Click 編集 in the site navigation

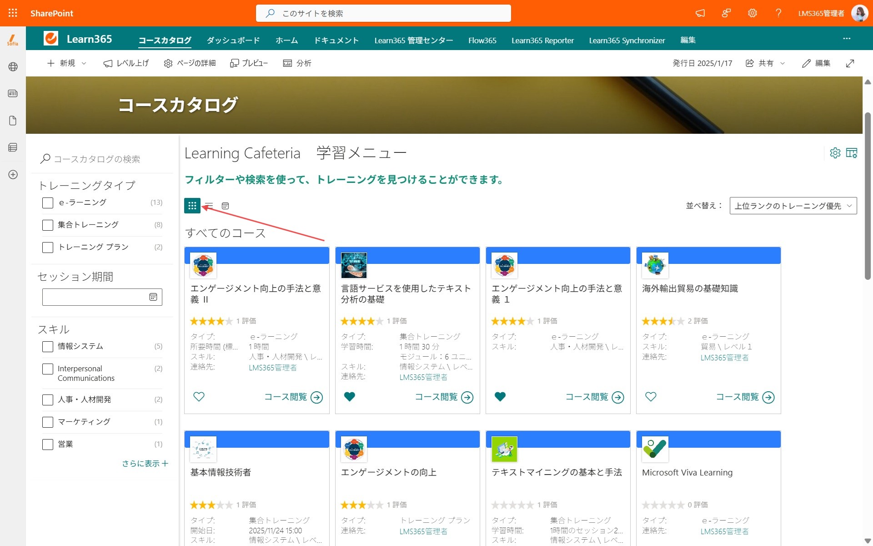pos(688,40)
